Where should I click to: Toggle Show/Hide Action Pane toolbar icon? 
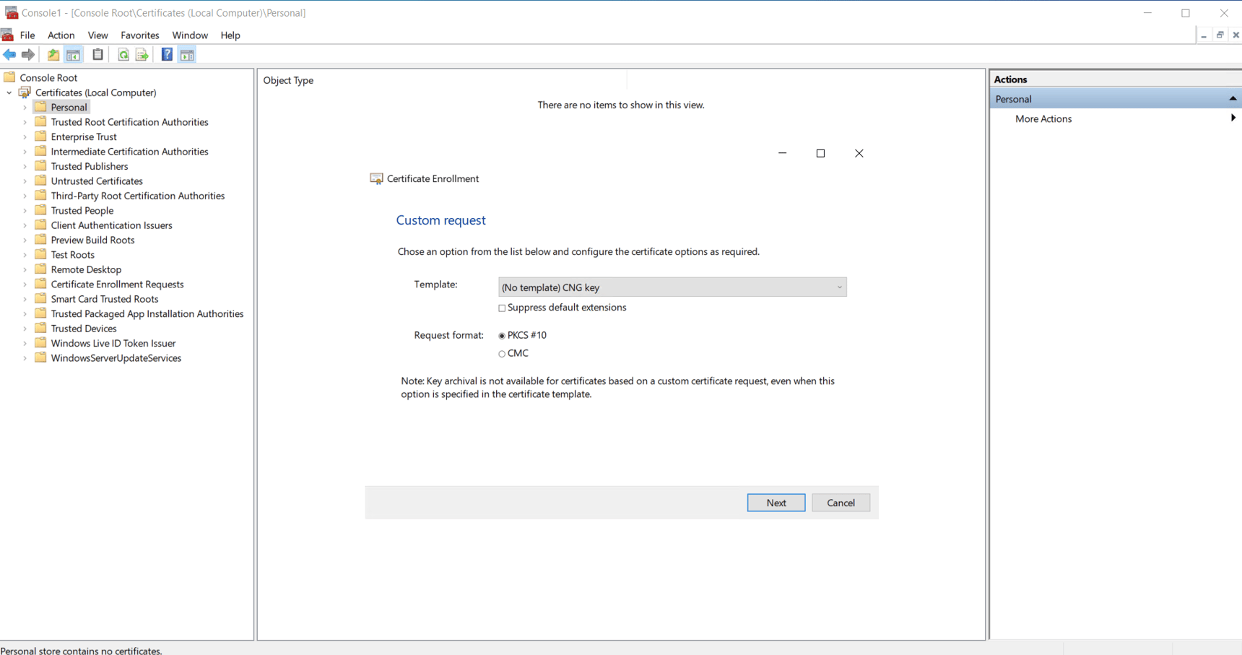coord(187,55)
